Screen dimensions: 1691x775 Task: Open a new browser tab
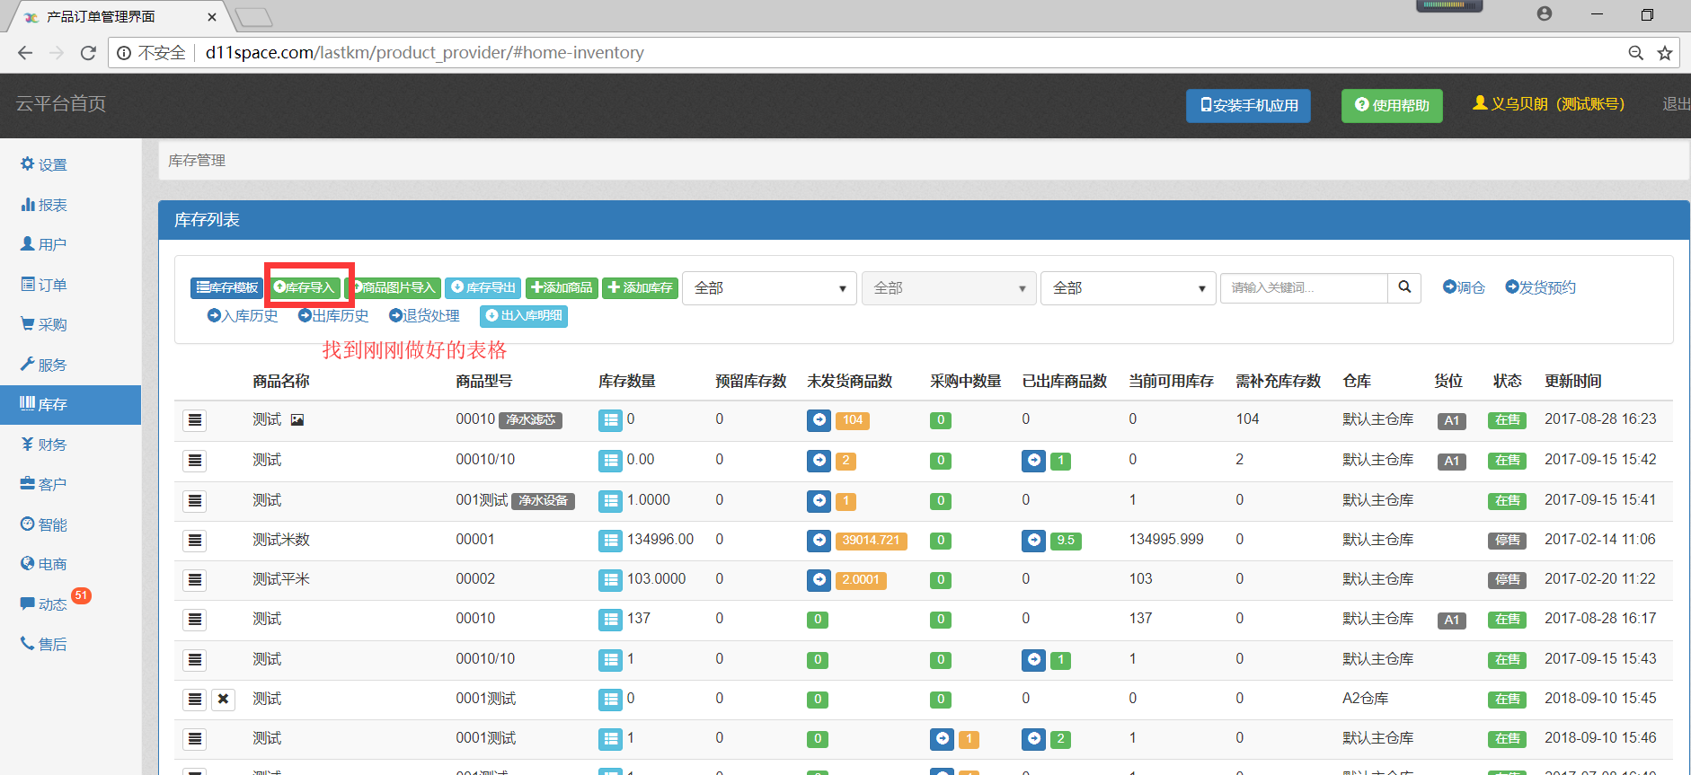(253, 17)
